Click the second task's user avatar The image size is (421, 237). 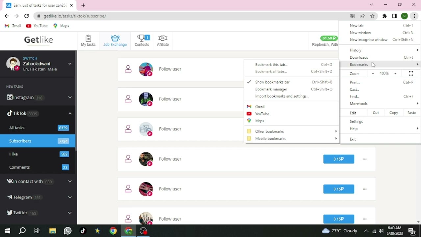click(146, 99)
